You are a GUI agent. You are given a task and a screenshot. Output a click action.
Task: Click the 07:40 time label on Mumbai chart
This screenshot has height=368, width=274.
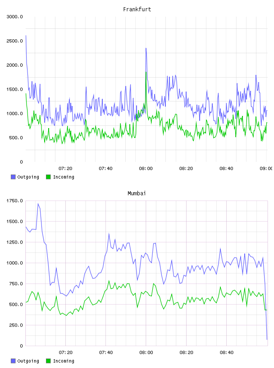(106, 353)
